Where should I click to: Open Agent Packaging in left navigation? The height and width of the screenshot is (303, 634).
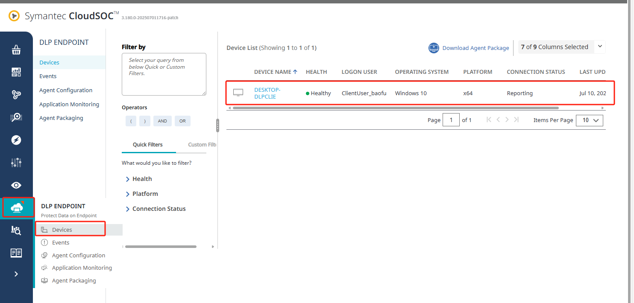(61, 118)
